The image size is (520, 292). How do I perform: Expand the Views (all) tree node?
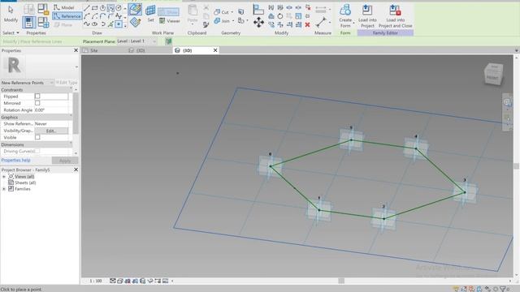click(x=4, y=177)
